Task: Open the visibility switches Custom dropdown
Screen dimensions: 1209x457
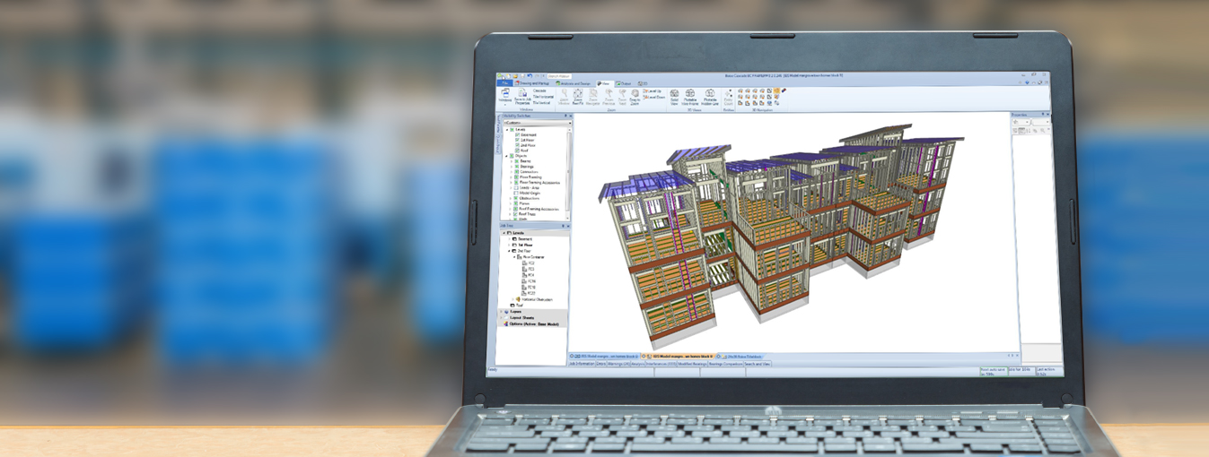Action: coord(537,123)
